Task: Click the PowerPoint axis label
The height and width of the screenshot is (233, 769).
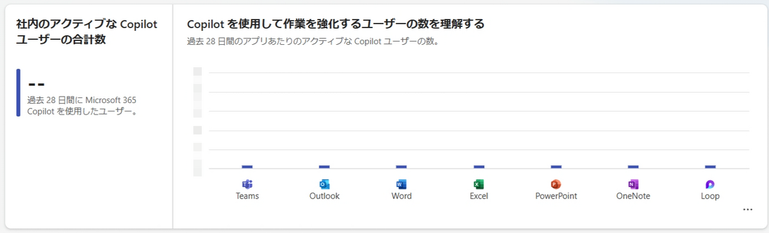Action: click(x=556, y=196)
